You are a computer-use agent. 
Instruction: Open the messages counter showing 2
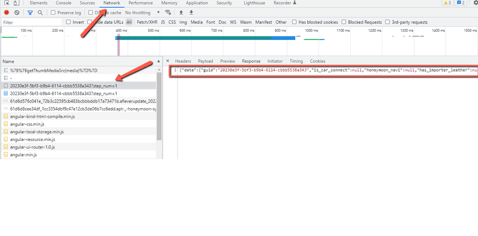click(461, 3)
